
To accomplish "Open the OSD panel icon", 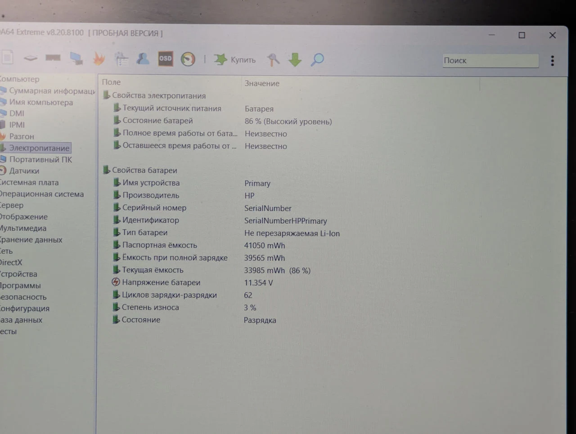I will (165, 59).
